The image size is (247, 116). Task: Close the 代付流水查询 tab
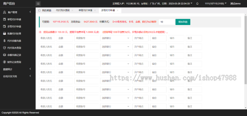72,10
